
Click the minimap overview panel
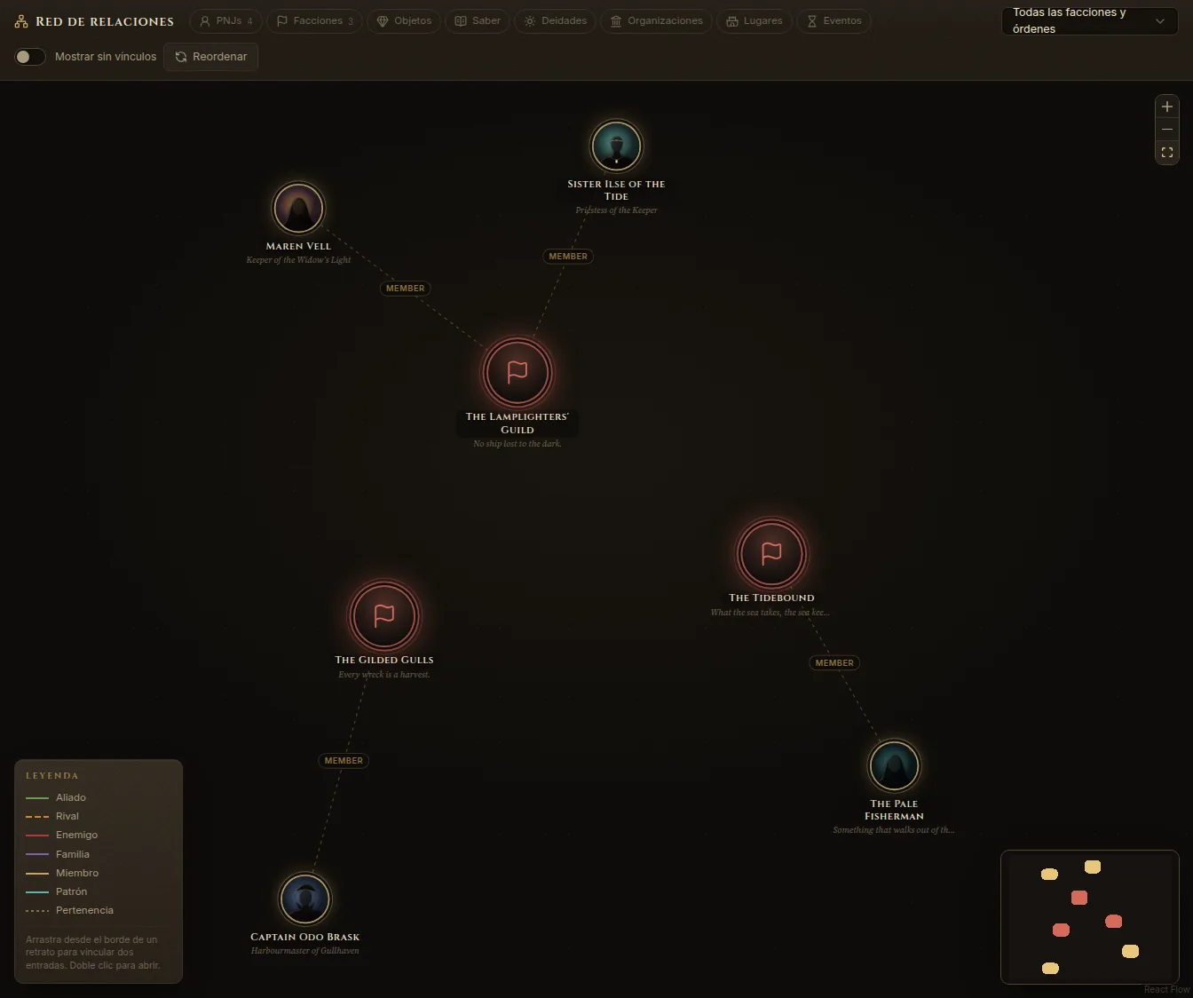1090,917
